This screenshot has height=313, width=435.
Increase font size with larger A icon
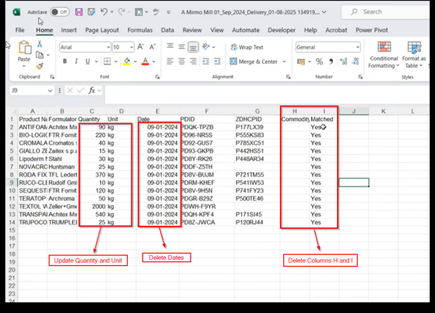pyautogui.click(x=141, y=47)
